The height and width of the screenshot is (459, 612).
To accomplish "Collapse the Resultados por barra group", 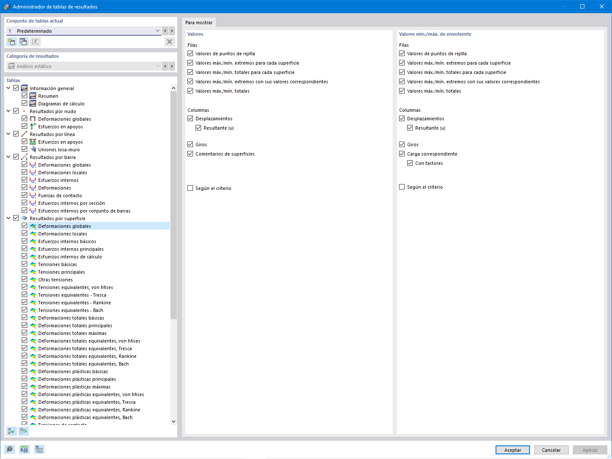I will point(8,157).
